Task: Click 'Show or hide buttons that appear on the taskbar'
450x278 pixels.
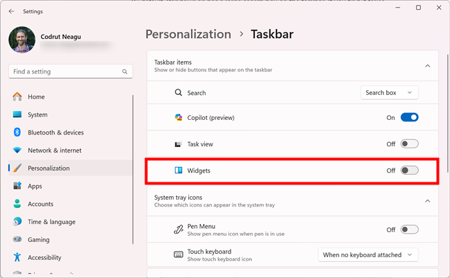Action: 213,69
